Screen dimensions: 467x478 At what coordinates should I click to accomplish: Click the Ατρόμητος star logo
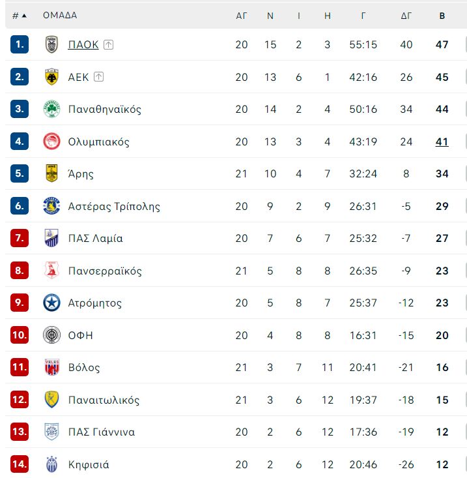[x=51, y=303]
